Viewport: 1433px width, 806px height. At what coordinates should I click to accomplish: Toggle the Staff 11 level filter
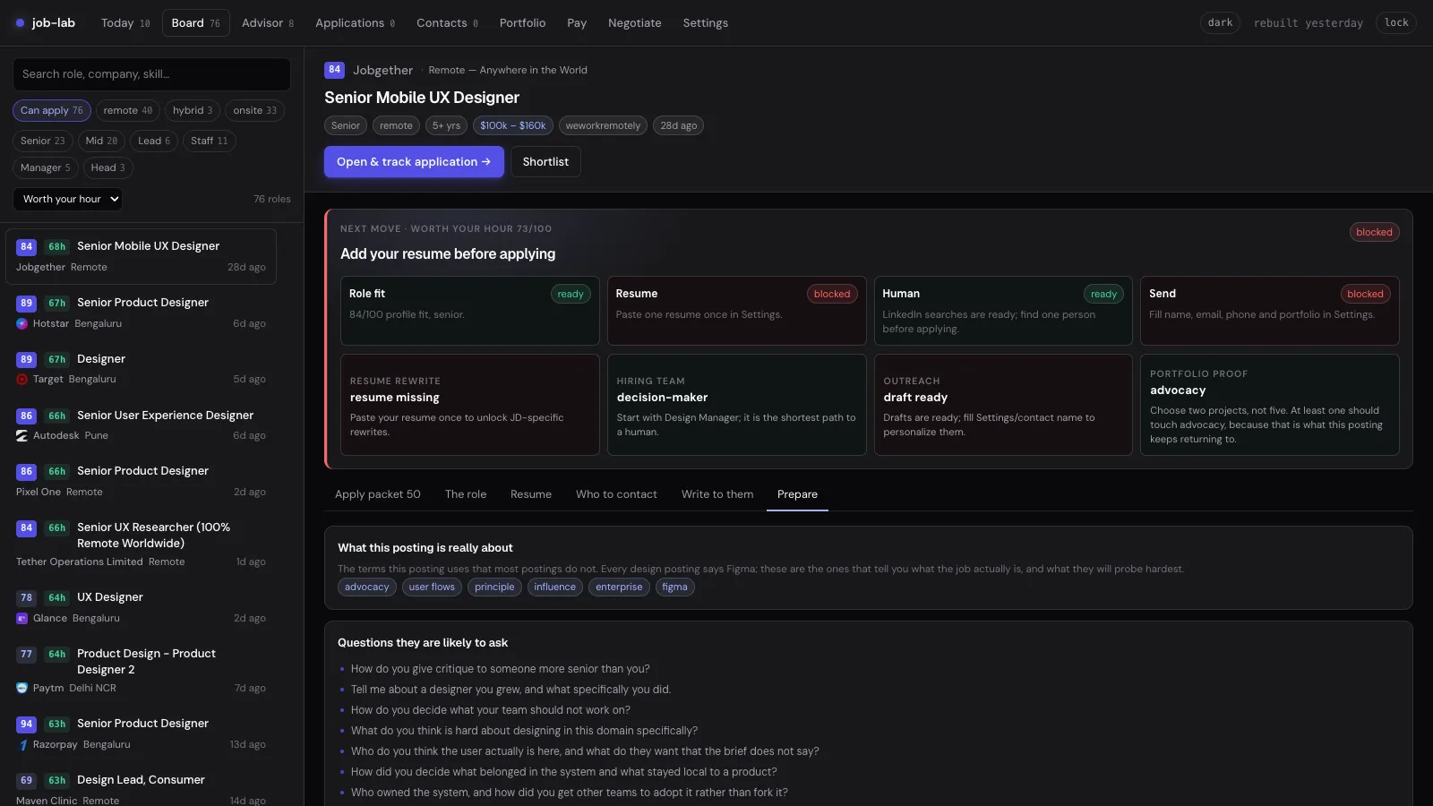(210, 141)
